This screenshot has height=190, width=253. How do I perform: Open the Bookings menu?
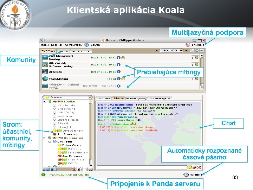tap(57, 45)
